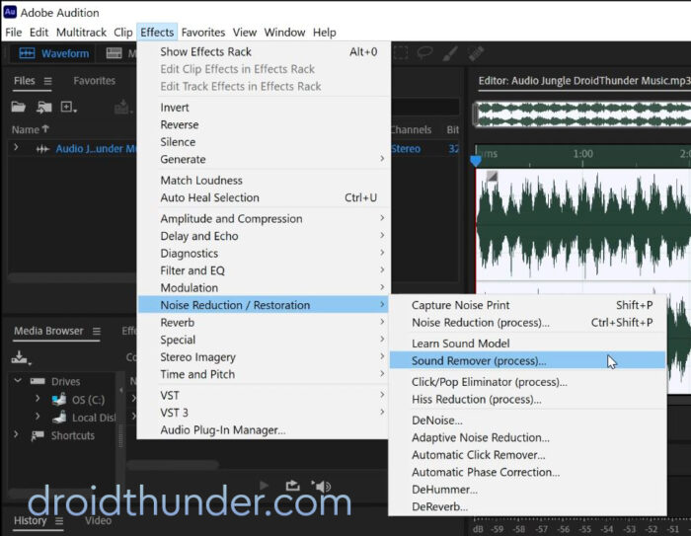Expand the Modulation submenu
Viewport: 691px width, 536px height.
click(x=264, y=288)
